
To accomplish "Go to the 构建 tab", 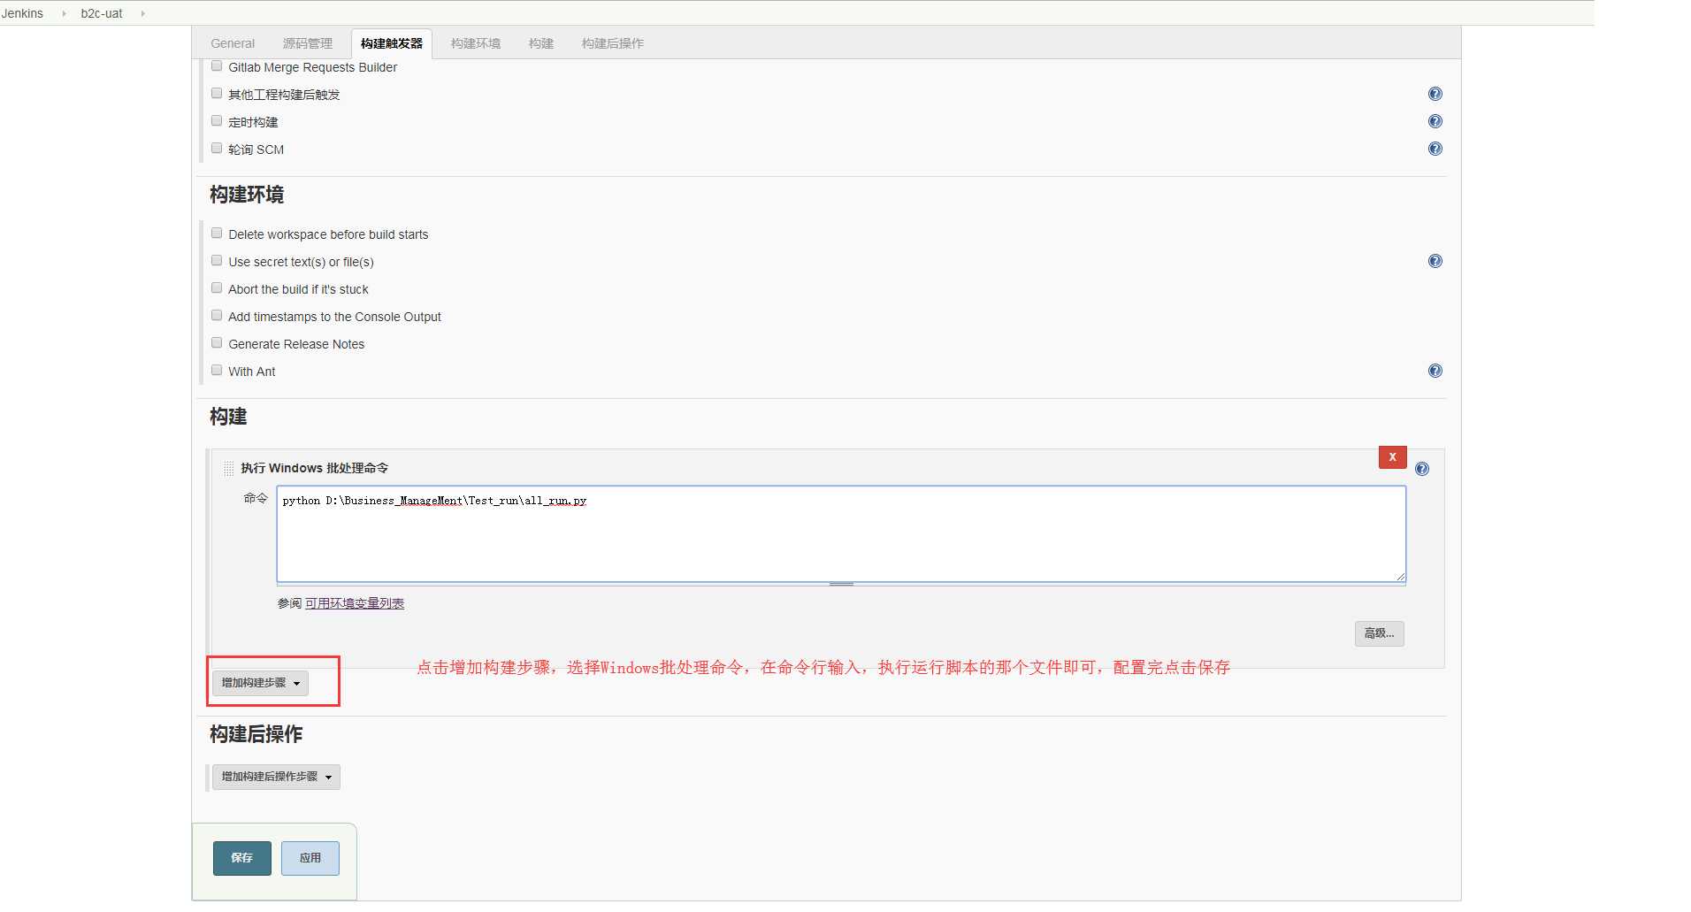I will point(541,43).
